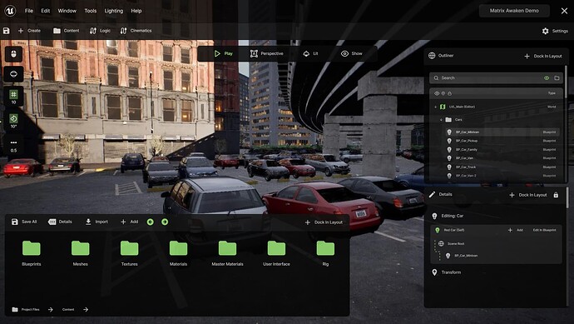Toggle rotation snapping set to 10 degrees
The image size is (574, 324).
point(13,121)
